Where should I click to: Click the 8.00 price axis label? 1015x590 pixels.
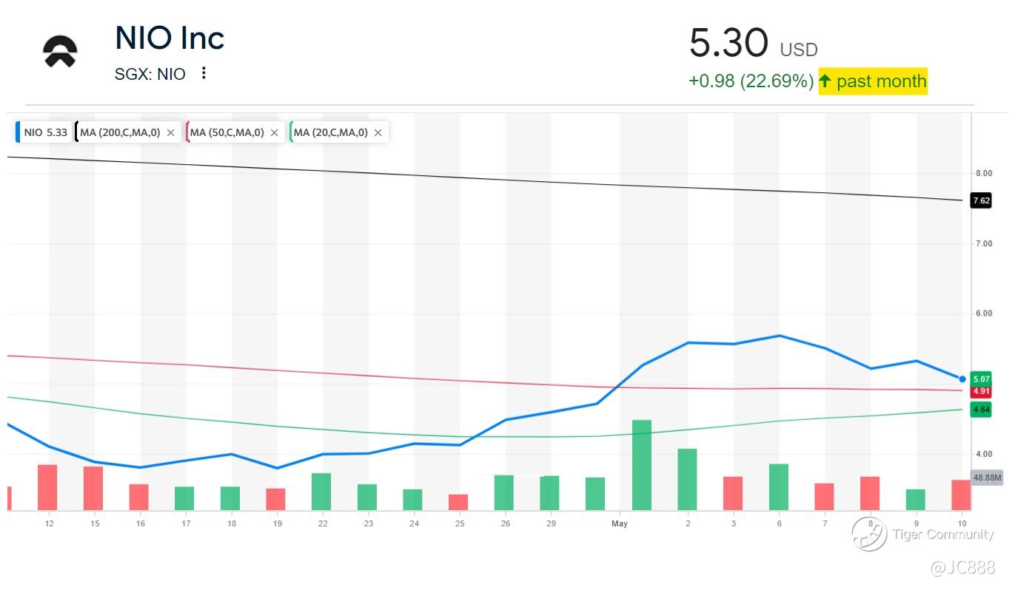coord(983,173)
